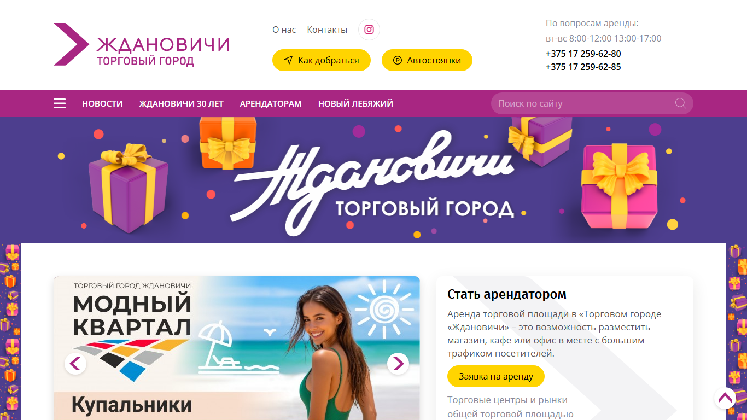Open the Новости menu item
Image resolution: width=747 pixels, height=420 pixels.
(102, 103)
